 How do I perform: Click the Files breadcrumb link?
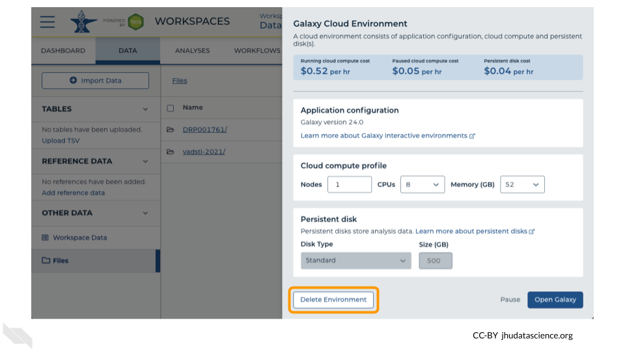[x=180, y=81]
